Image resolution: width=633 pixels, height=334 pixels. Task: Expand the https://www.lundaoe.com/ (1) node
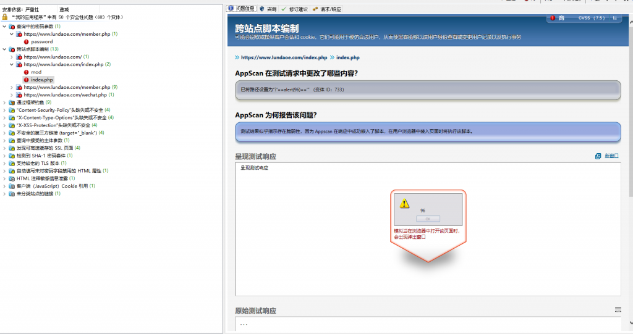[x=12, y=57]
